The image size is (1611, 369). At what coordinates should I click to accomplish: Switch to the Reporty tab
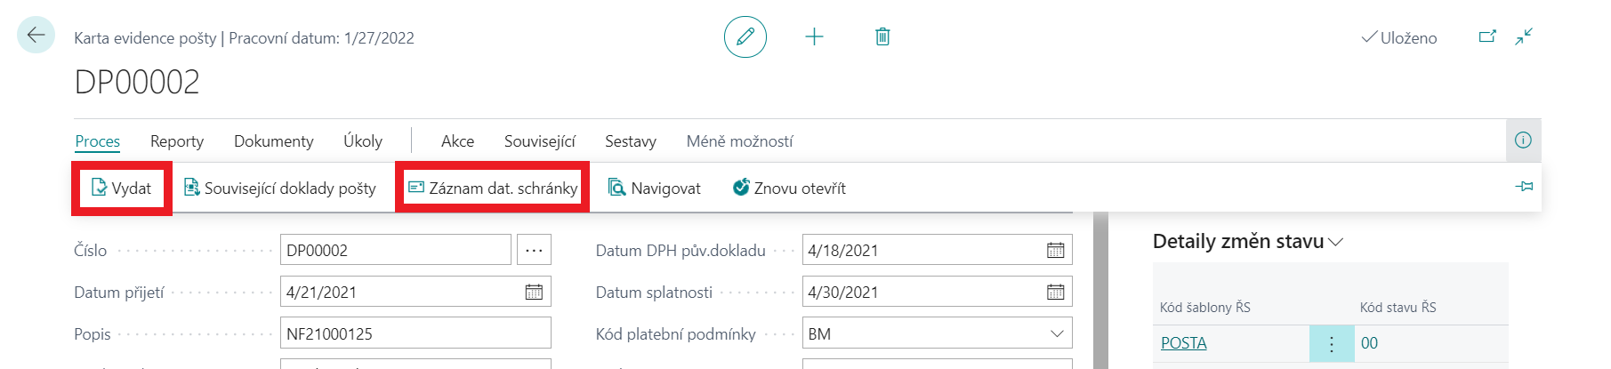tap(177, 141)
